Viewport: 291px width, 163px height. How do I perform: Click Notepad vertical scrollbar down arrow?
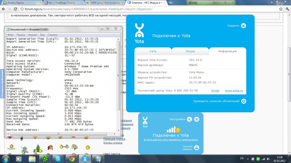(x=119, y=130)
